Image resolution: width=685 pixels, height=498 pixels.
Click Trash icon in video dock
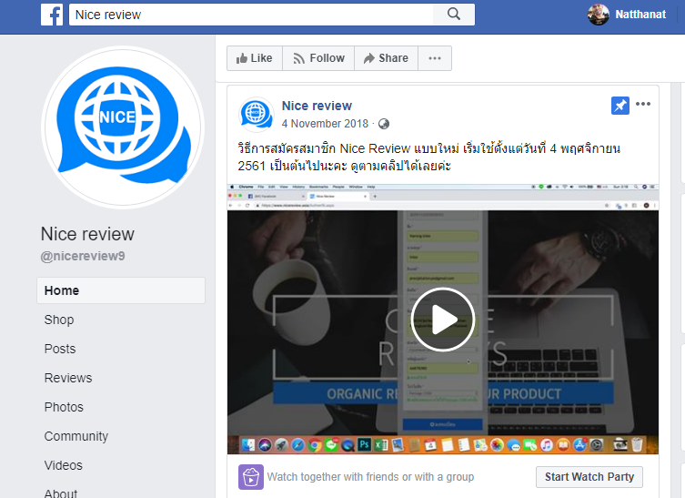pos(637,445)
